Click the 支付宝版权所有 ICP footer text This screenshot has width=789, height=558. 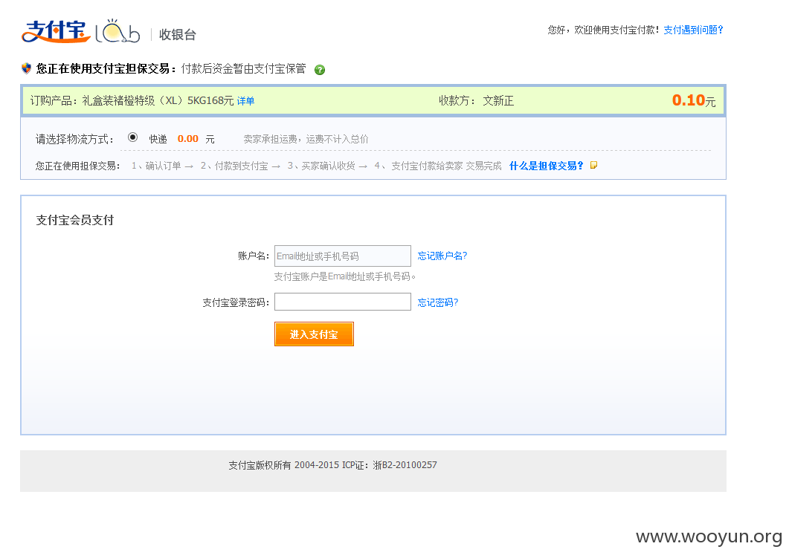(332, 465)
